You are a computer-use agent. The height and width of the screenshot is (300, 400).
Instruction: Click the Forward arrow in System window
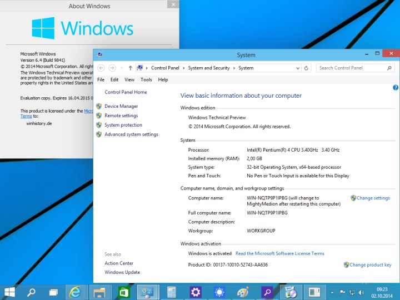click(112, 68)
